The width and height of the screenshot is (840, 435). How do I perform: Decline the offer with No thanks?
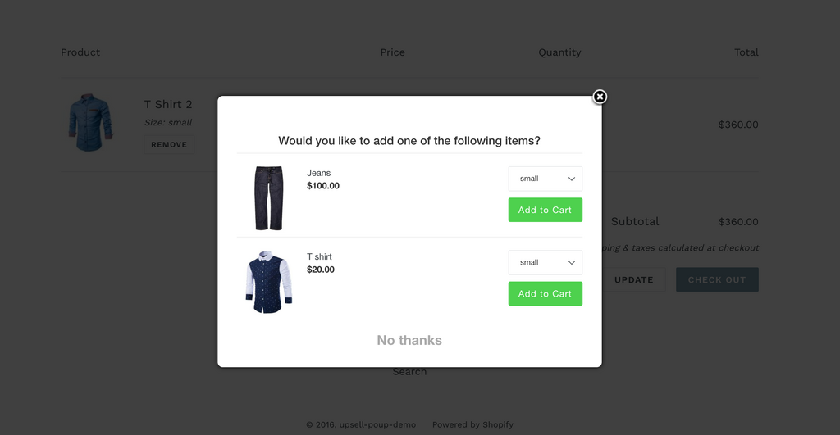click(x=409, y=340)
